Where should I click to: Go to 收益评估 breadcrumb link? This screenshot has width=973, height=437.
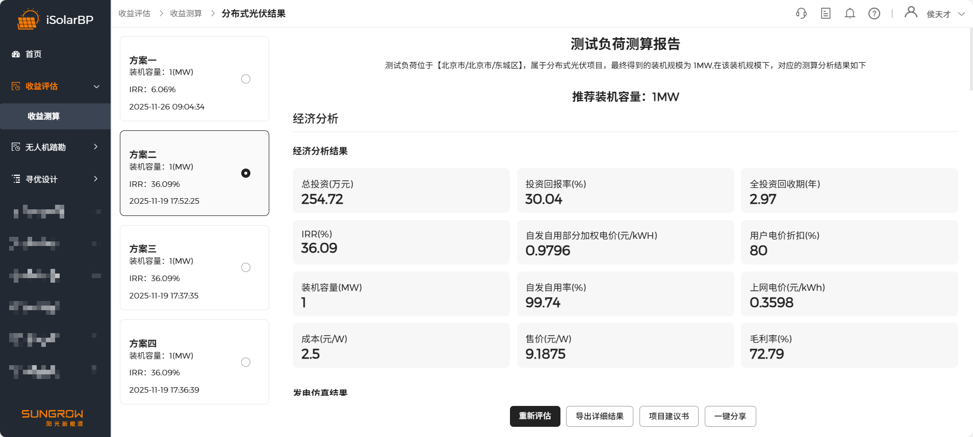pos(134,13)
